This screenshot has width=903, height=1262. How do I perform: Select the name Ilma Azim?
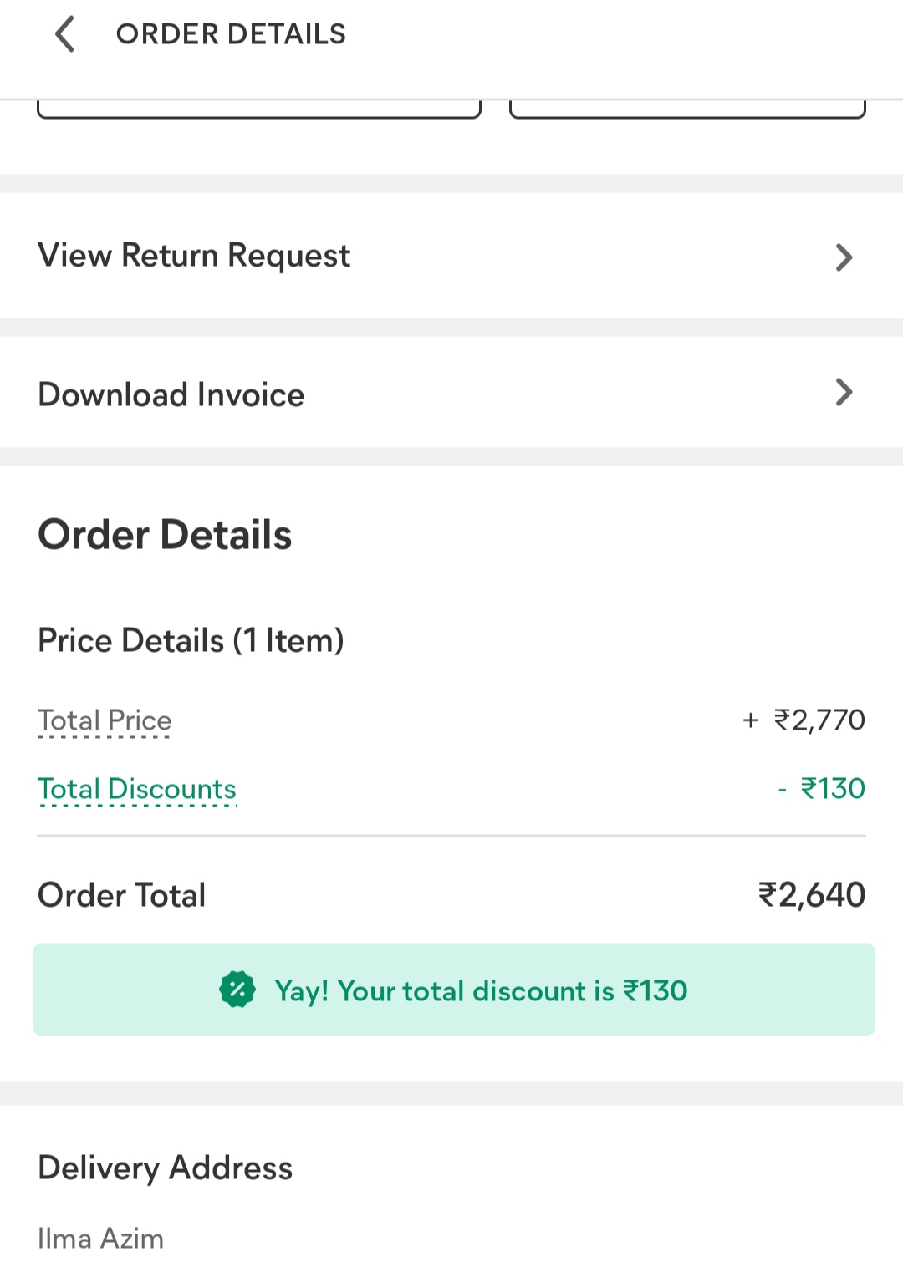(x=101, y=1237)
